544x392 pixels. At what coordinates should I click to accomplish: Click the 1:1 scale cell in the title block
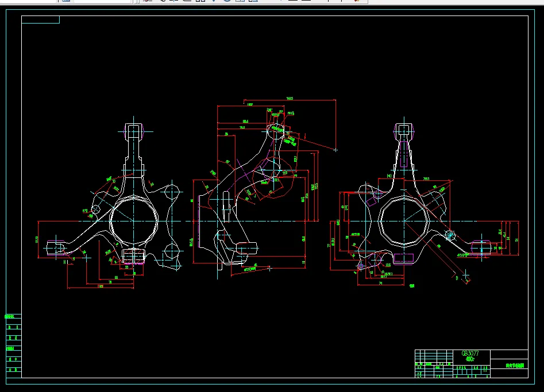click(x=485, y=371)
